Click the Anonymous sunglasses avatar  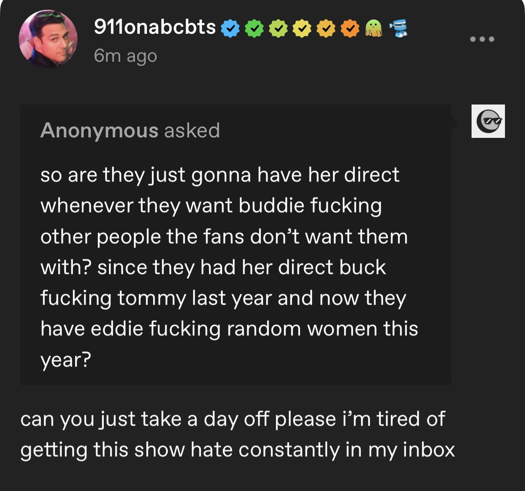tap(488, 121)
